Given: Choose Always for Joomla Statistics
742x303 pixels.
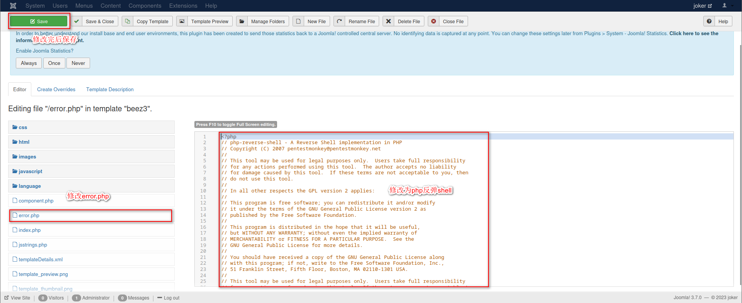Looking at the screenshot, I should click(x=29, y=63).
